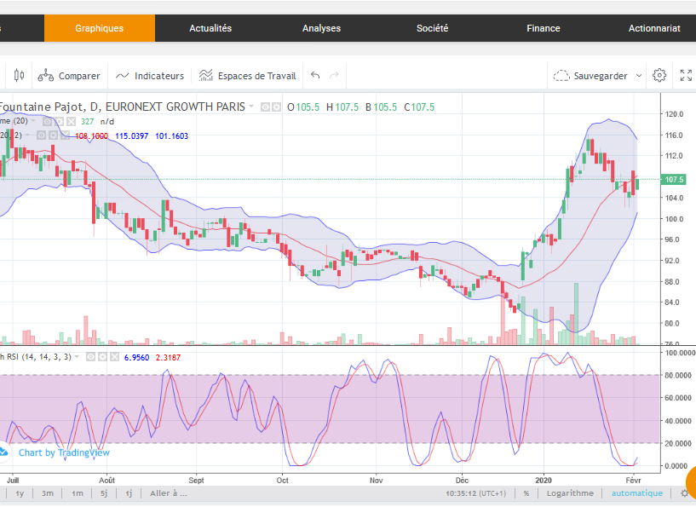Toggle Logarithme scale option
Screen dimensions: 696x507
568,493
